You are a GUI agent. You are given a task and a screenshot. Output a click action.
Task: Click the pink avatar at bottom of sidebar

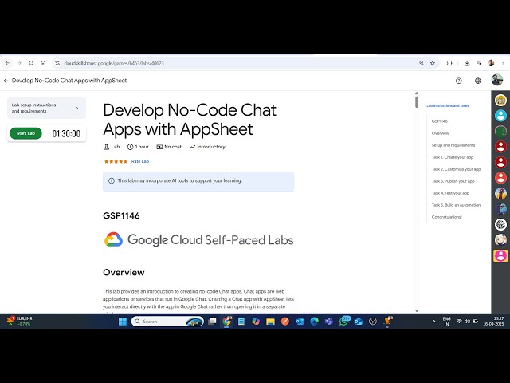pyautogui.click(x=500, y=255)
